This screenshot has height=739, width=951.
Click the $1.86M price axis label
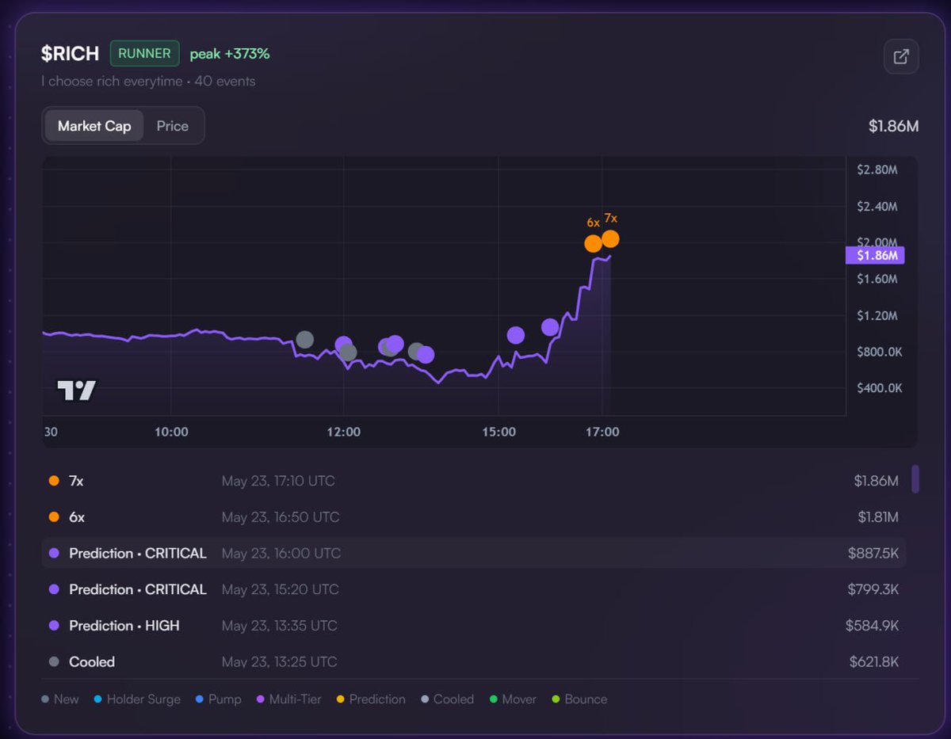(875, 256)
